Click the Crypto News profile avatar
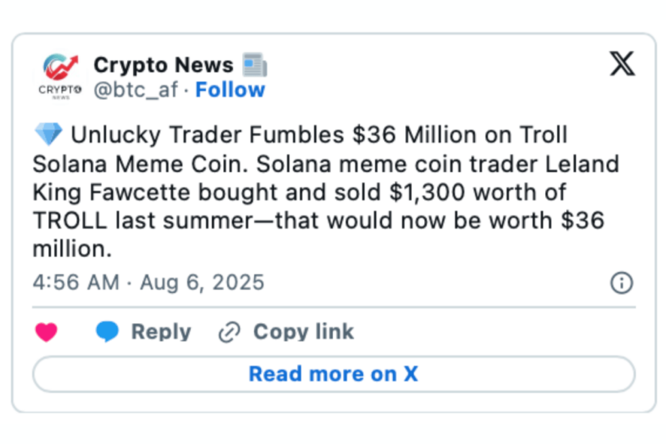The width and height of the screenshot is (666, 444). point(60,77)
